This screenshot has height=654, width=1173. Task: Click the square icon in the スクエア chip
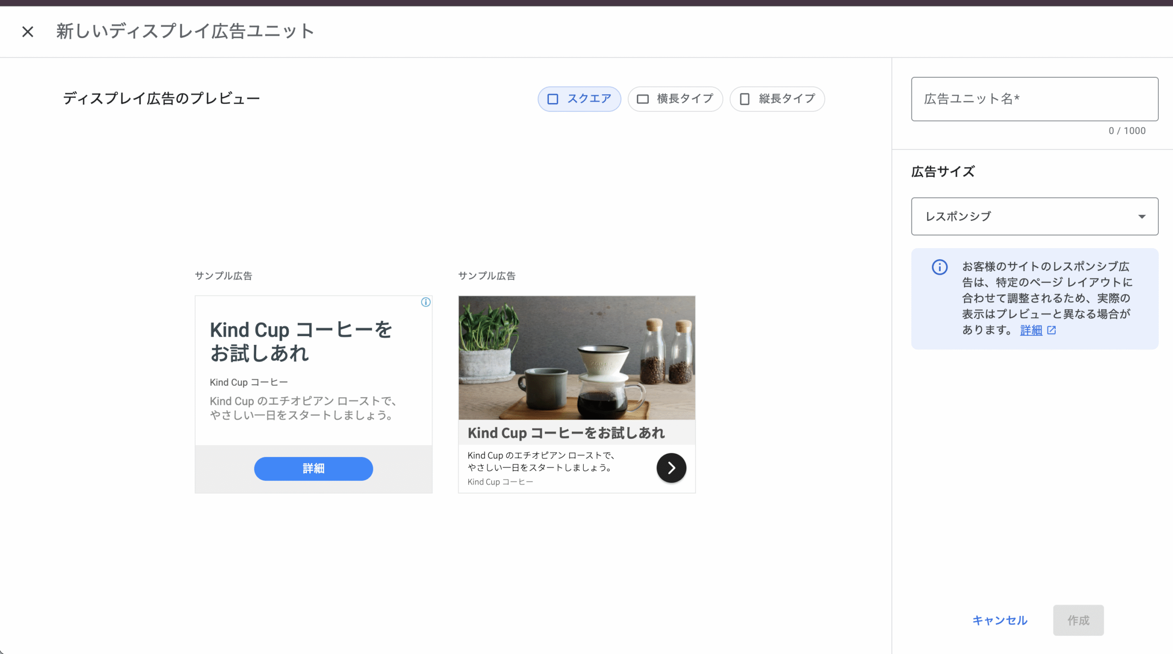[553, 99]
